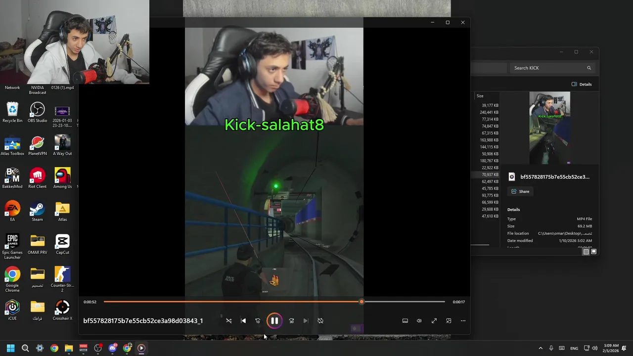The width and height of the screenshot is (633, 356).
Task: Click the microphone icon in the system tray
Action: click(x=551, y=348)
